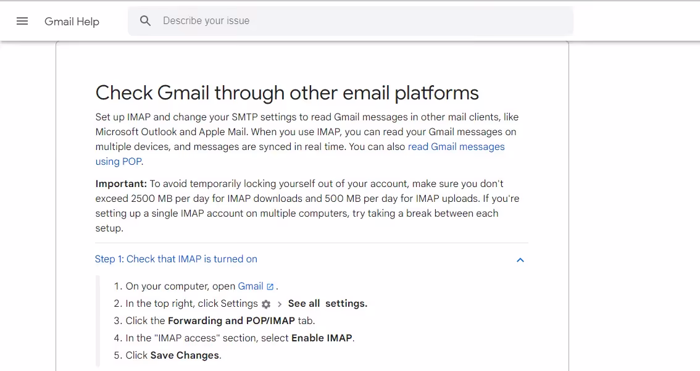
Task: Click the search magnifier icon
Action: click(x=145, y=20)
